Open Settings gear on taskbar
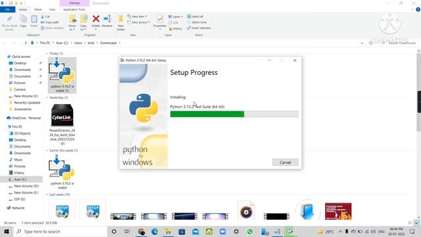 click(236, 231)
